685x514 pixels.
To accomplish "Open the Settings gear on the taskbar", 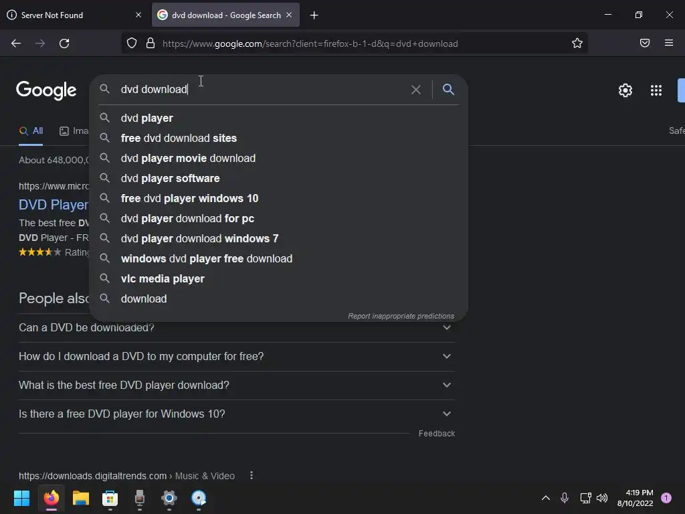I will click(x=169, y=498).
